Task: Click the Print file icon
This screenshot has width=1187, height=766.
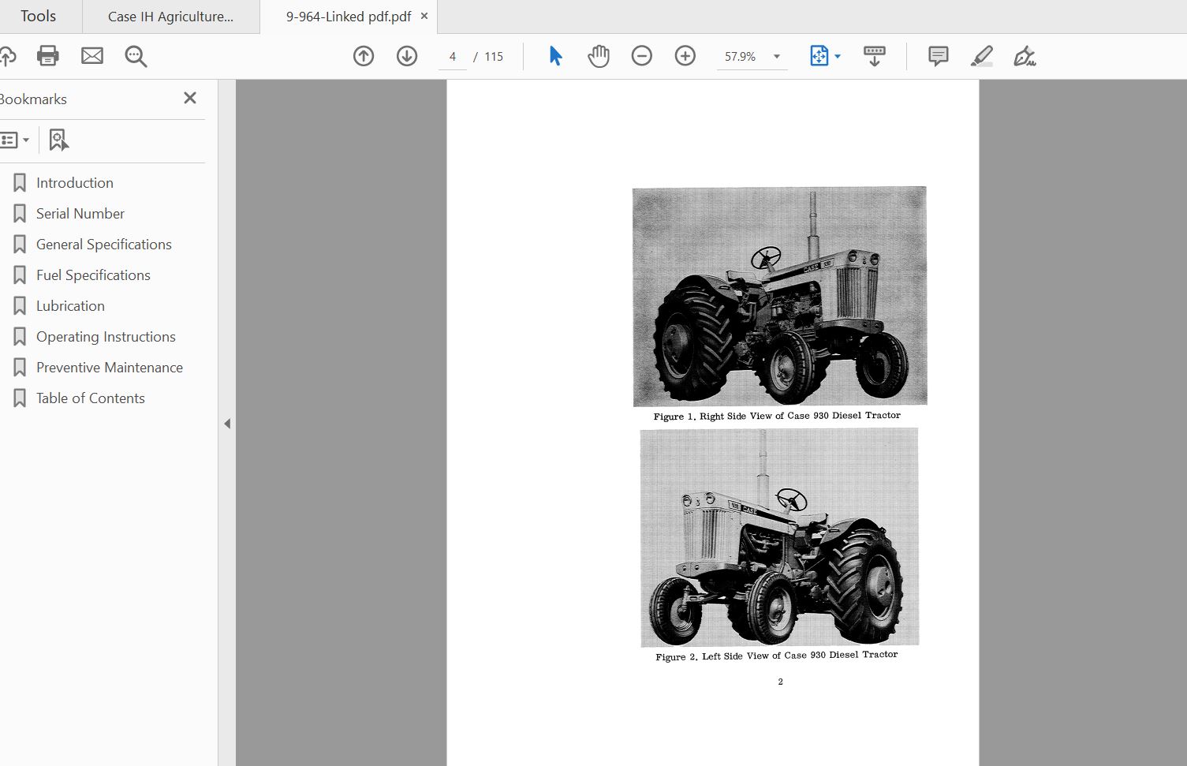Action: click(48, 55)
